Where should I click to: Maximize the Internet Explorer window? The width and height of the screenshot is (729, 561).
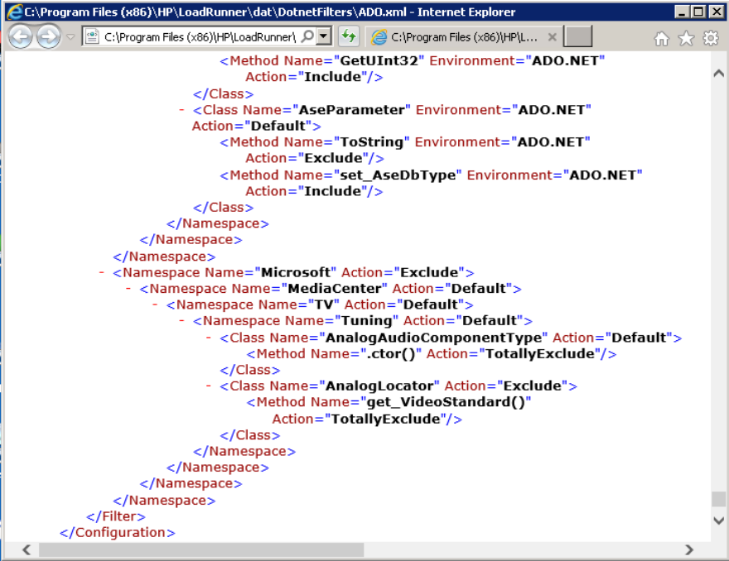(698, 12)
